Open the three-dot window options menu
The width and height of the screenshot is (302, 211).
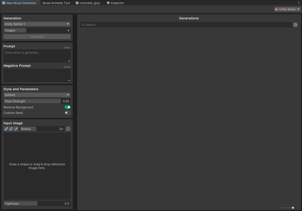coord(298,3)
